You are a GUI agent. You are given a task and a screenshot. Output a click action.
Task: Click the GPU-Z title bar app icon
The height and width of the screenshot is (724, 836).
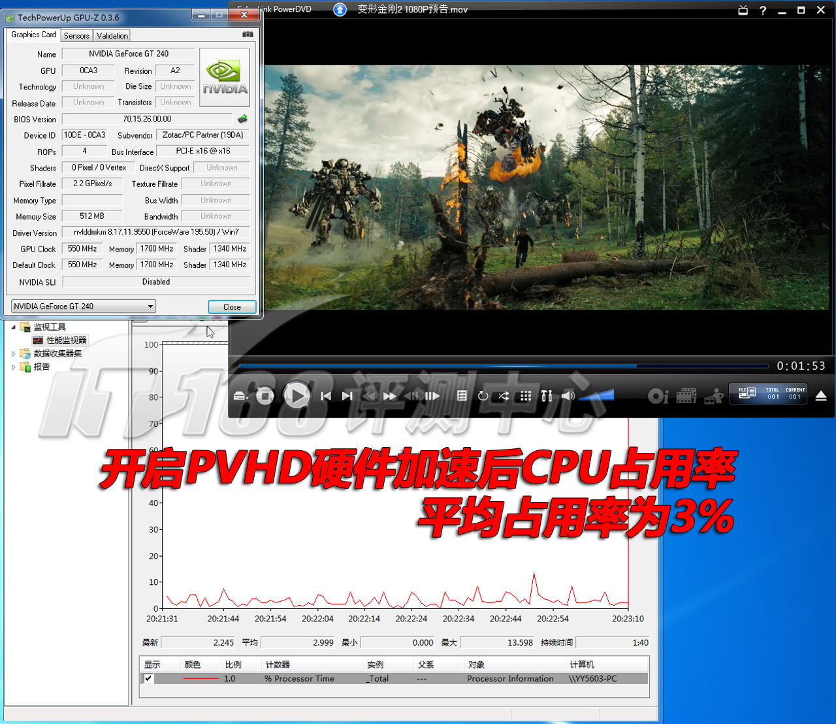coord(11,18)
